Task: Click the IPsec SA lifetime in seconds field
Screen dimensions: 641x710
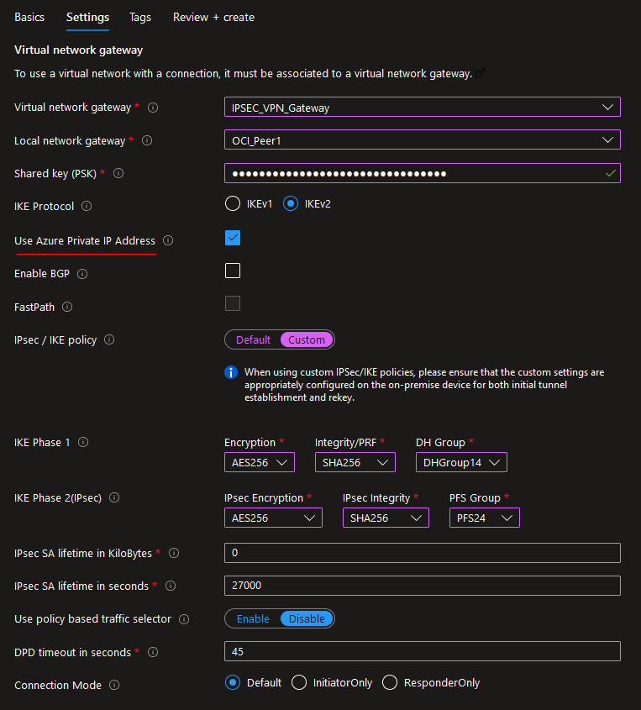Action: (422, 586)
